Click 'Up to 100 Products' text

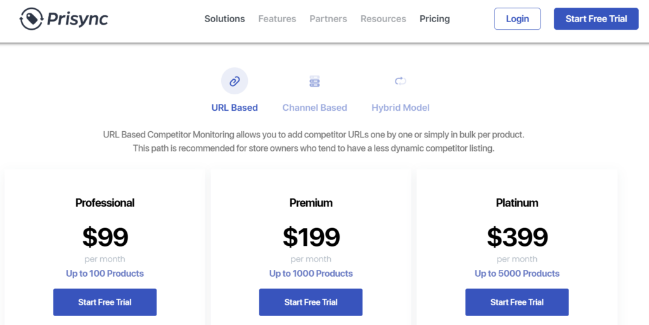click(x=105, y=274)
